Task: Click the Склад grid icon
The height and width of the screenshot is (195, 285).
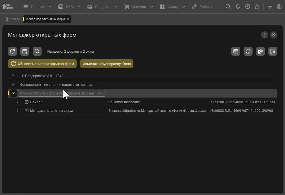Action: [162, 7]
